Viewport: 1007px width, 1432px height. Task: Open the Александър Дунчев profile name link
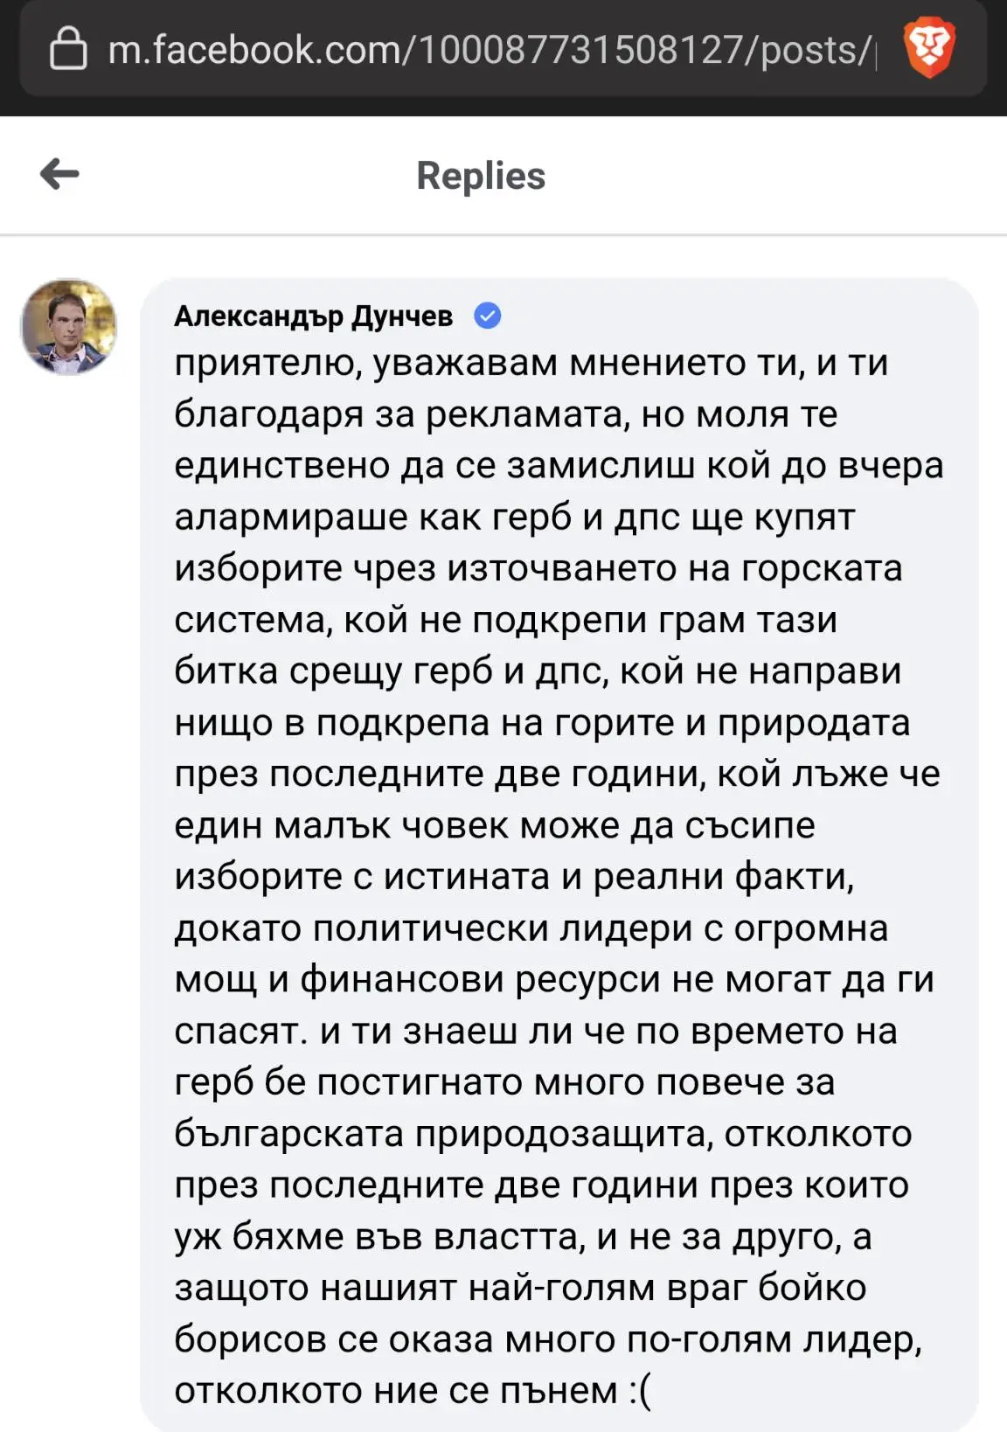[313, 316]
